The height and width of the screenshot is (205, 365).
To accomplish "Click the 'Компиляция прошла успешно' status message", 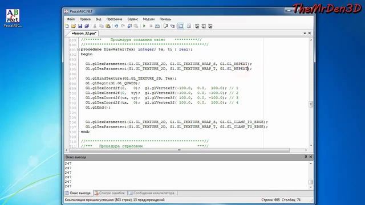I will click(115, 200).
